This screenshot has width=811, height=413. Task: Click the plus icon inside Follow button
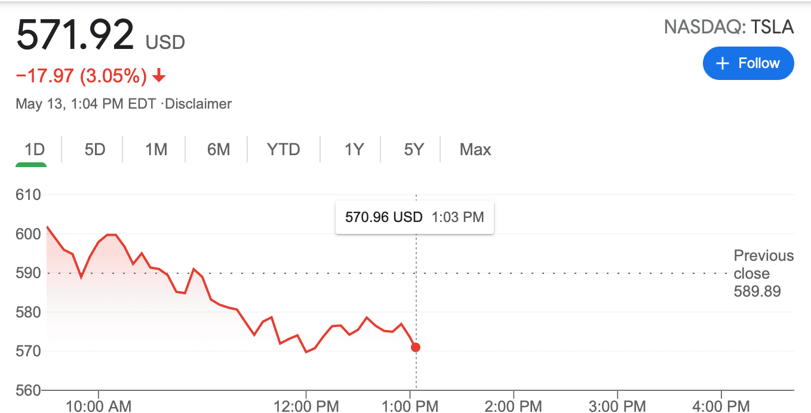click(723, 63)
